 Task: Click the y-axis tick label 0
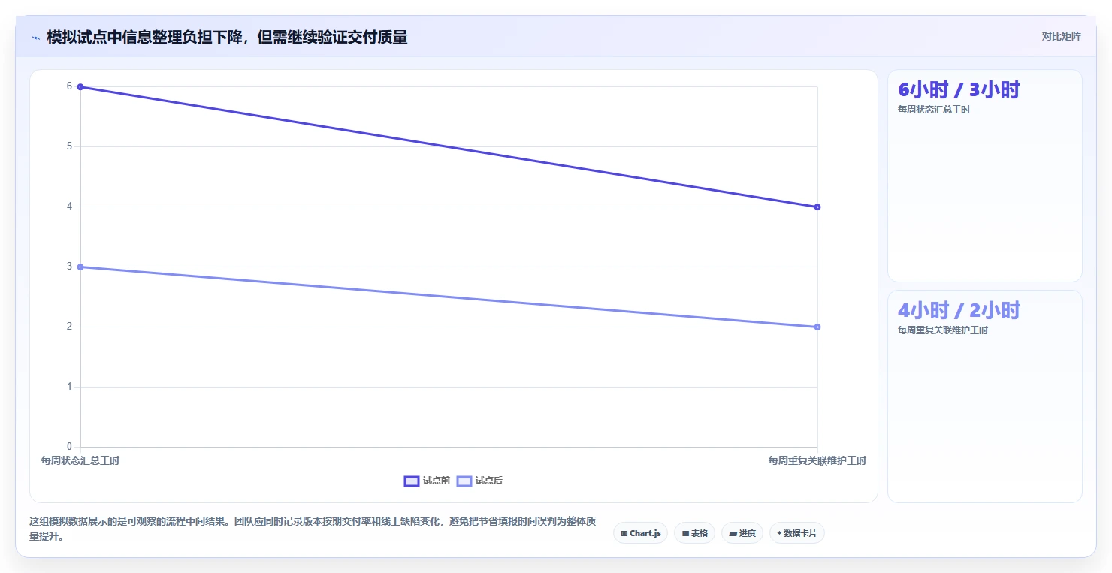tap(69, 447)
